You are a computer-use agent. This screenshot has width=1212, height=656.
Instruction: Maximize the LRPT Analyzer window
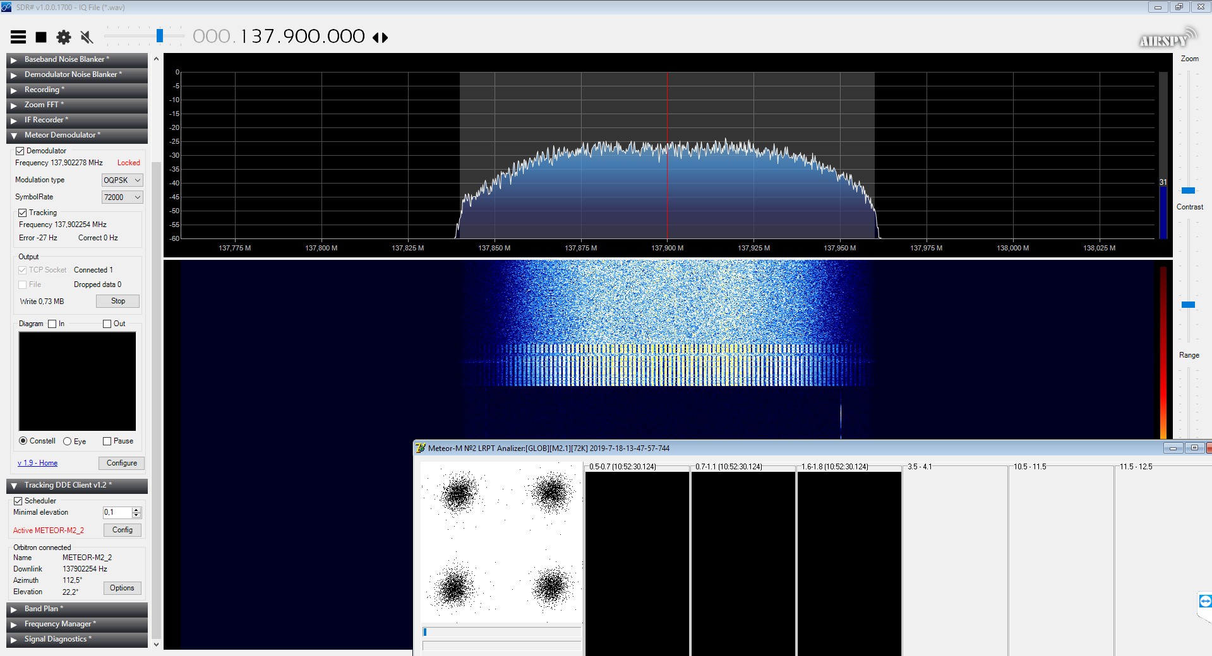[1194, 448]
